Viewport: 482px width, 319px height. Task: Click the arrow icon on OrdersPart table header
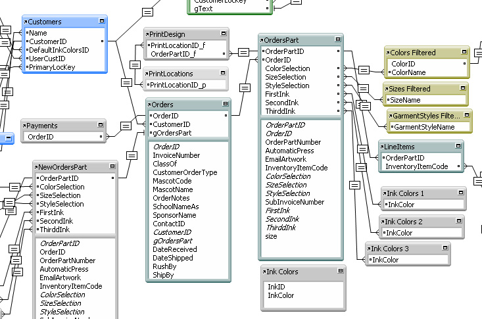pyautogui.click(x=262, y=41)
